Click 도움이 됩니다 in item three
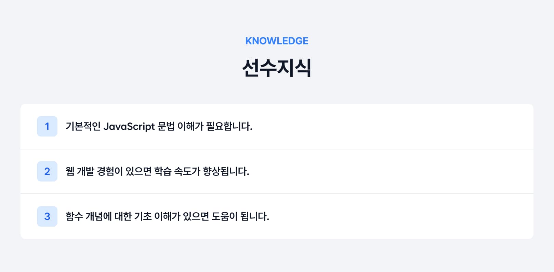This screenshot has width=554, height=272. [x=240, y=216]
